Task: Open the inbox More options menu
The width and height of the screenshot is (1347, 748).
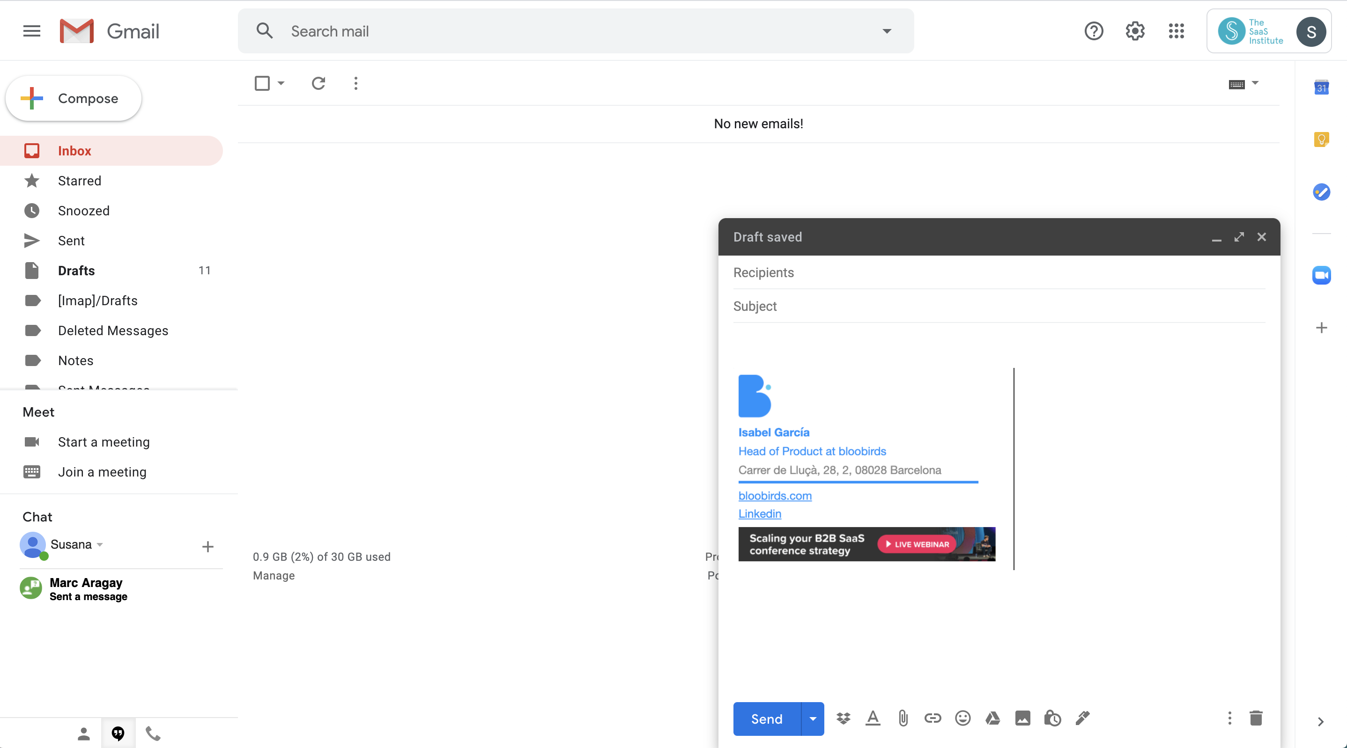Action: 355,83
